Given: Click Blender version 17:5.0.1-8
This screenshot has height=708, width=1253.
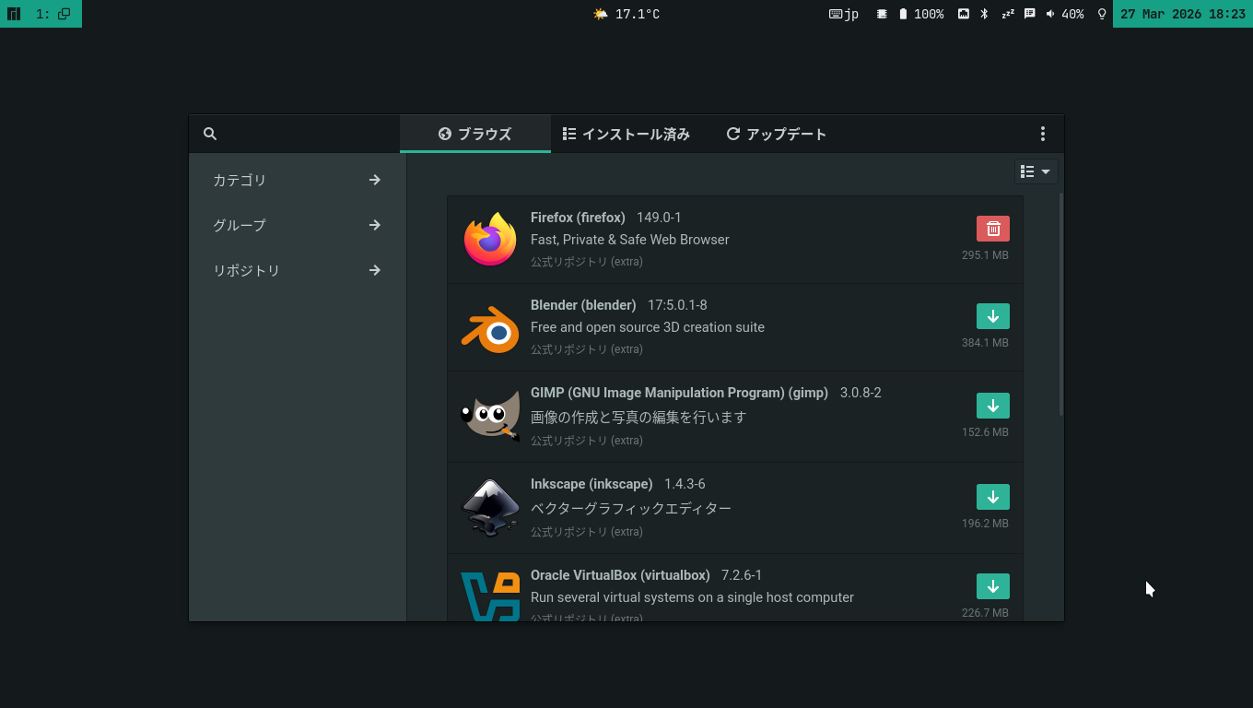Looking at the screenshot, I should click(677, 305).
